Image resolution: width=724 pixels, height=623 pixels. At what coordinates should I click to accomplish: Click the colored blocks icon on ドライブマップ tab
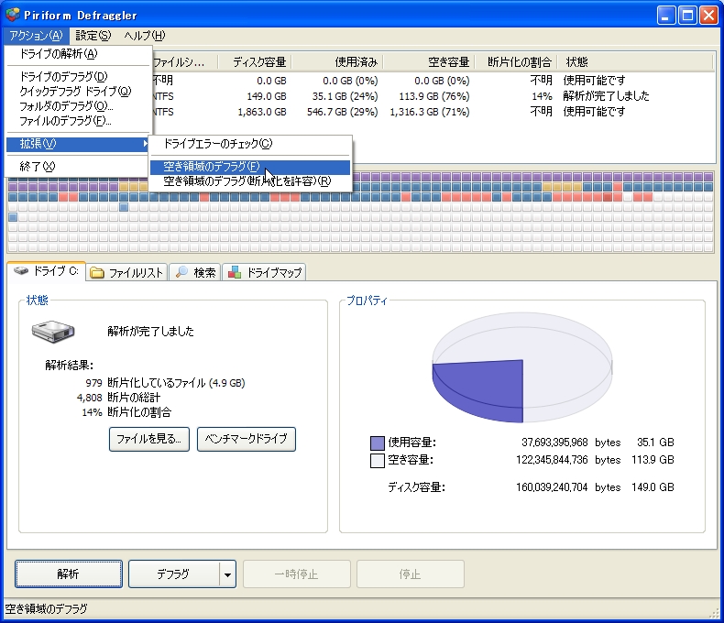[235, 272]
